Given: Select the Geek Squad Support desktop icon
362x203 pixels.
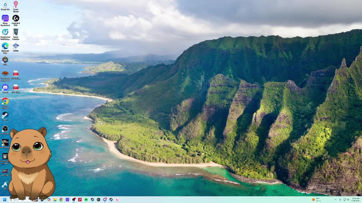Looking at the screenshot, I should (5, 76).
